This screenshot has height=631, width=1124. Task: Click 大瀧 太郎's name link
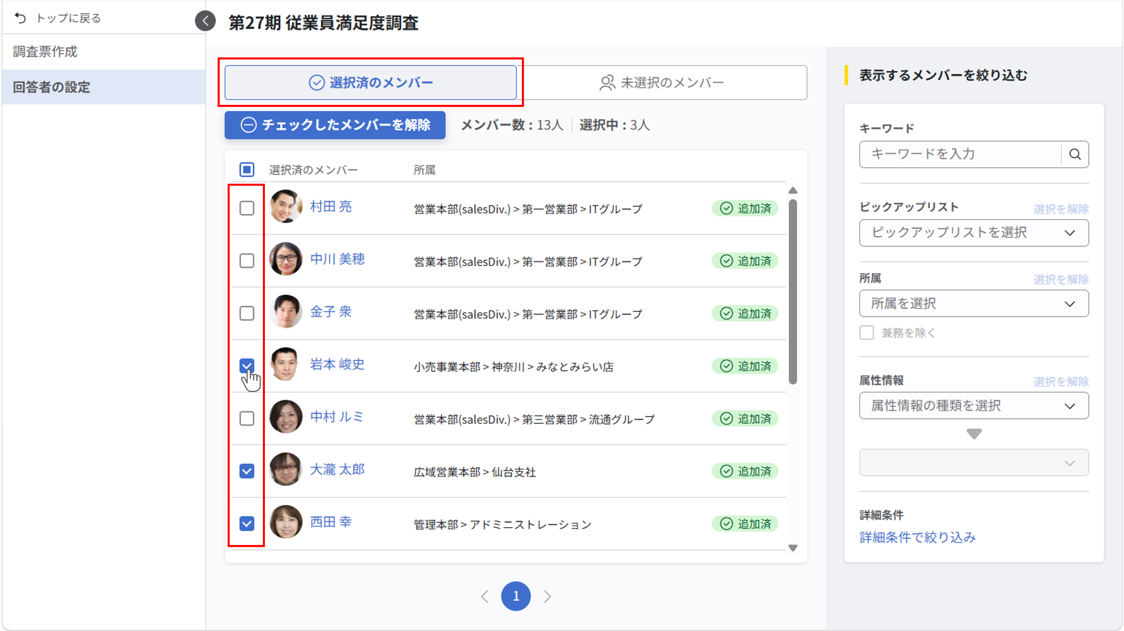[337, 469]
